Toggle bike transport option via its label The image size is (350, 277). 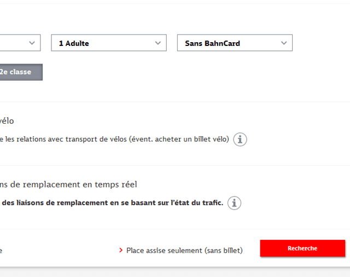tap(114, 139)
